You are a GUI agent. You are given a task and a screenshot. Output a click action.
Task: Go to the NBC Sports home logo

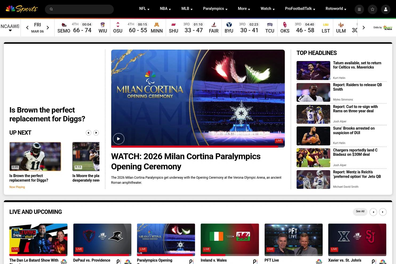point(22,9)
